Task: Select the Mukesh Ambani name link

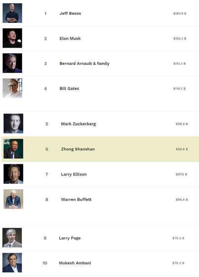Action: 75,263
